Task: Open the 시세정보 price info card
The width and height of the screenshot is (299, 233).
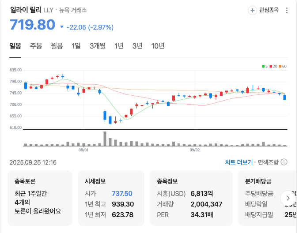Action: click(111, 198)
